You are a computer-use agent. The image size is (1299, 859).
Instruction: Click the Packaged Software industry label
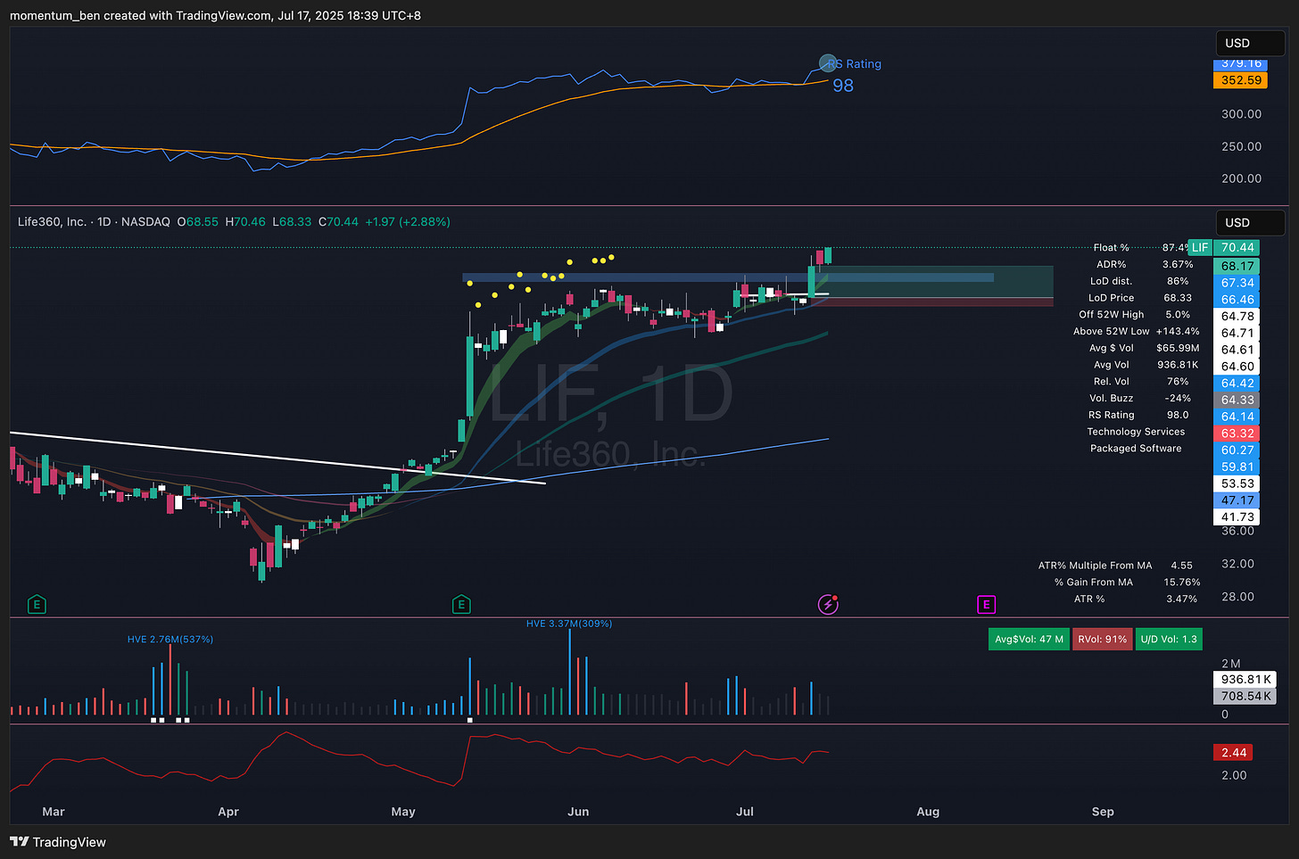[1136, 449]
